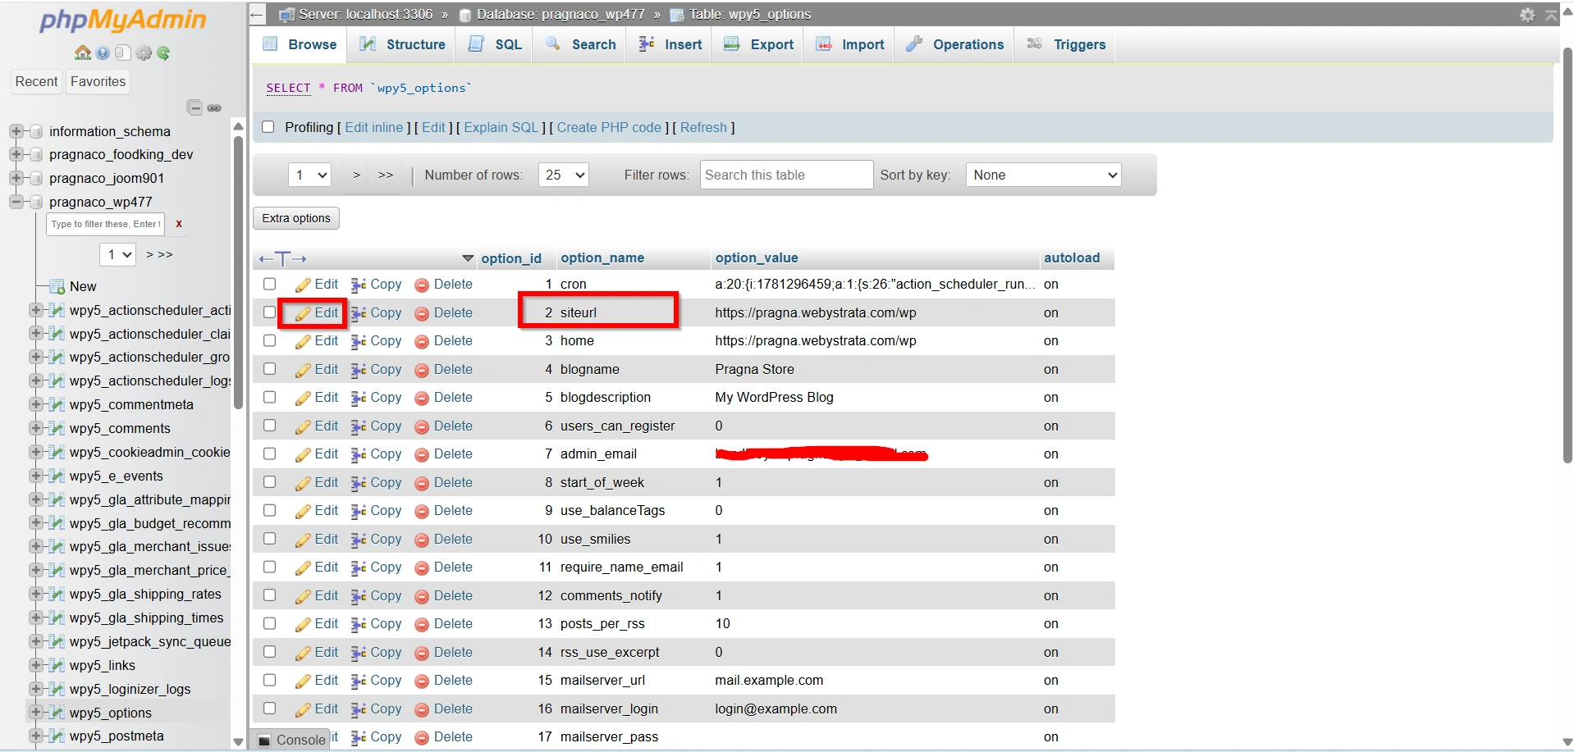The width and height of the screenshot is (1574, 752).
Task: Open phpMyAdmin documentation help icon
Action: (x=103, y=53)
